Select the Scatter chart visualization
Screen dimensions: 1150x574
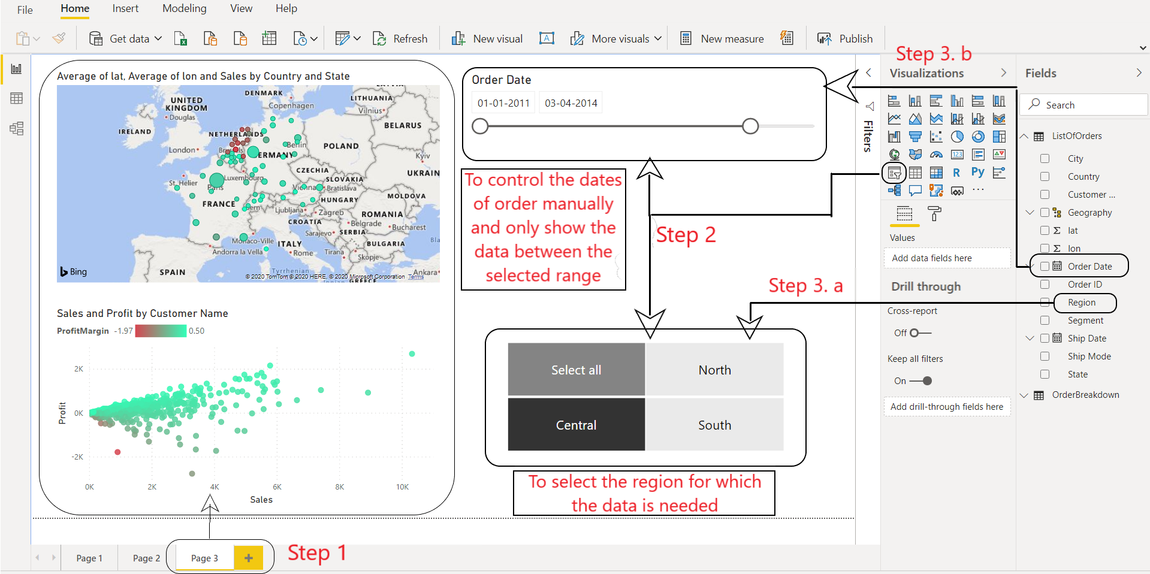click(x=936, y=137)
